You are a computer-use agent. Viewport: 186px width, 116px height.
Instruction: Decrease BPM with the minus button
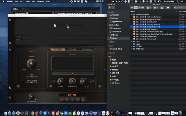[x=28, y=77]
